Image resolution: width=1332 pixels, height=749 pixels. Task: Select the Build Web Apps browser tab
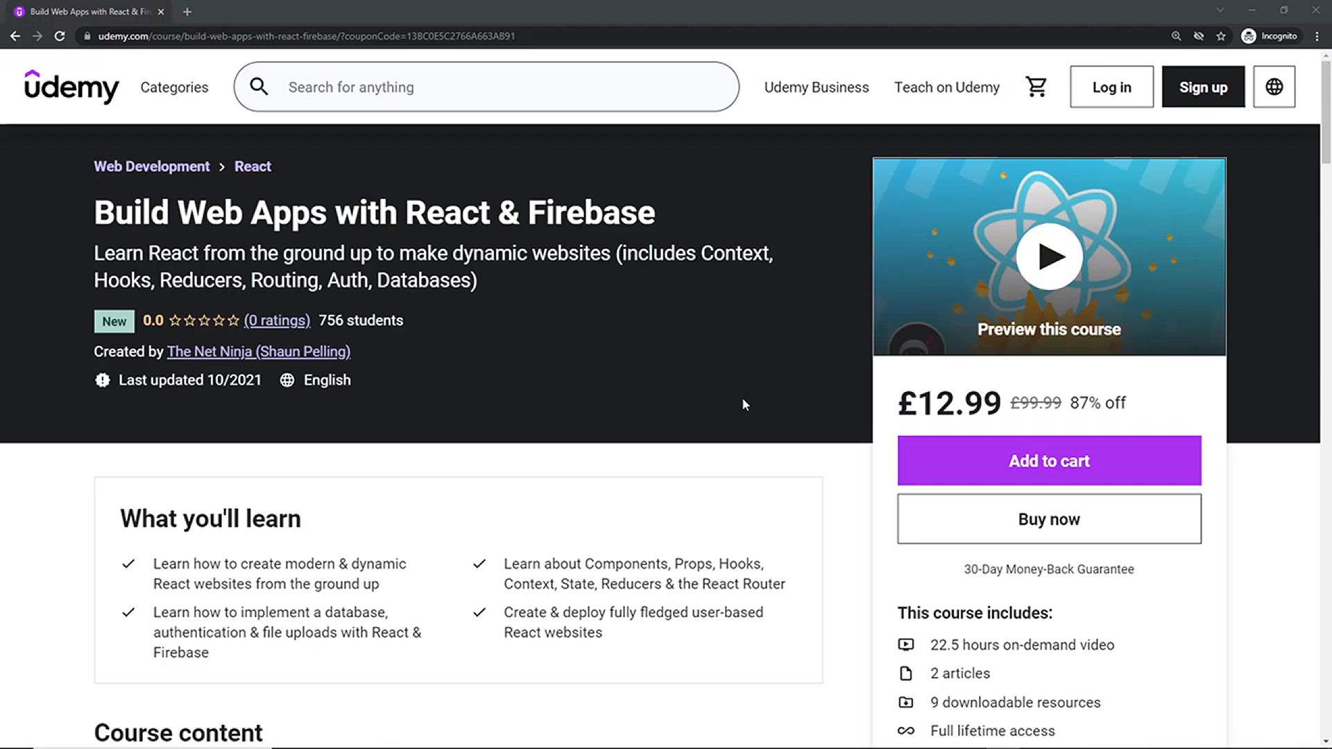[89, 12]
